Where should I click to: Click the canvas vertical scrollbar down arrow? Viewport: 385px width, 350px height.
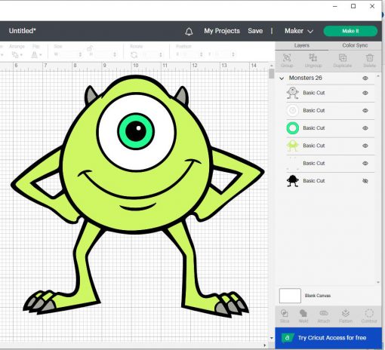tap(271, 338)
